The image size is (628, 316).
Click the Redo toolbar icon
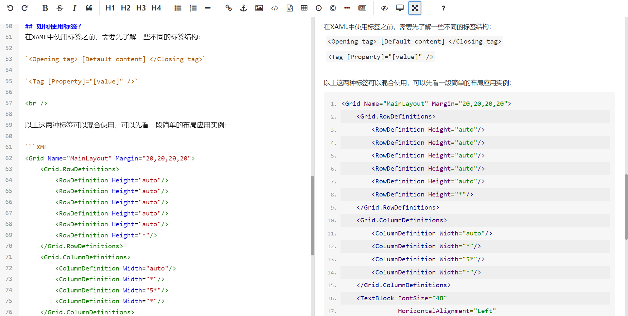25,8
